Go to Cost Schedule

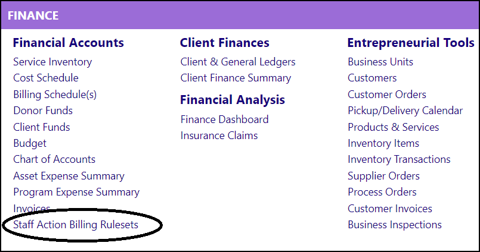coord(45,78)
